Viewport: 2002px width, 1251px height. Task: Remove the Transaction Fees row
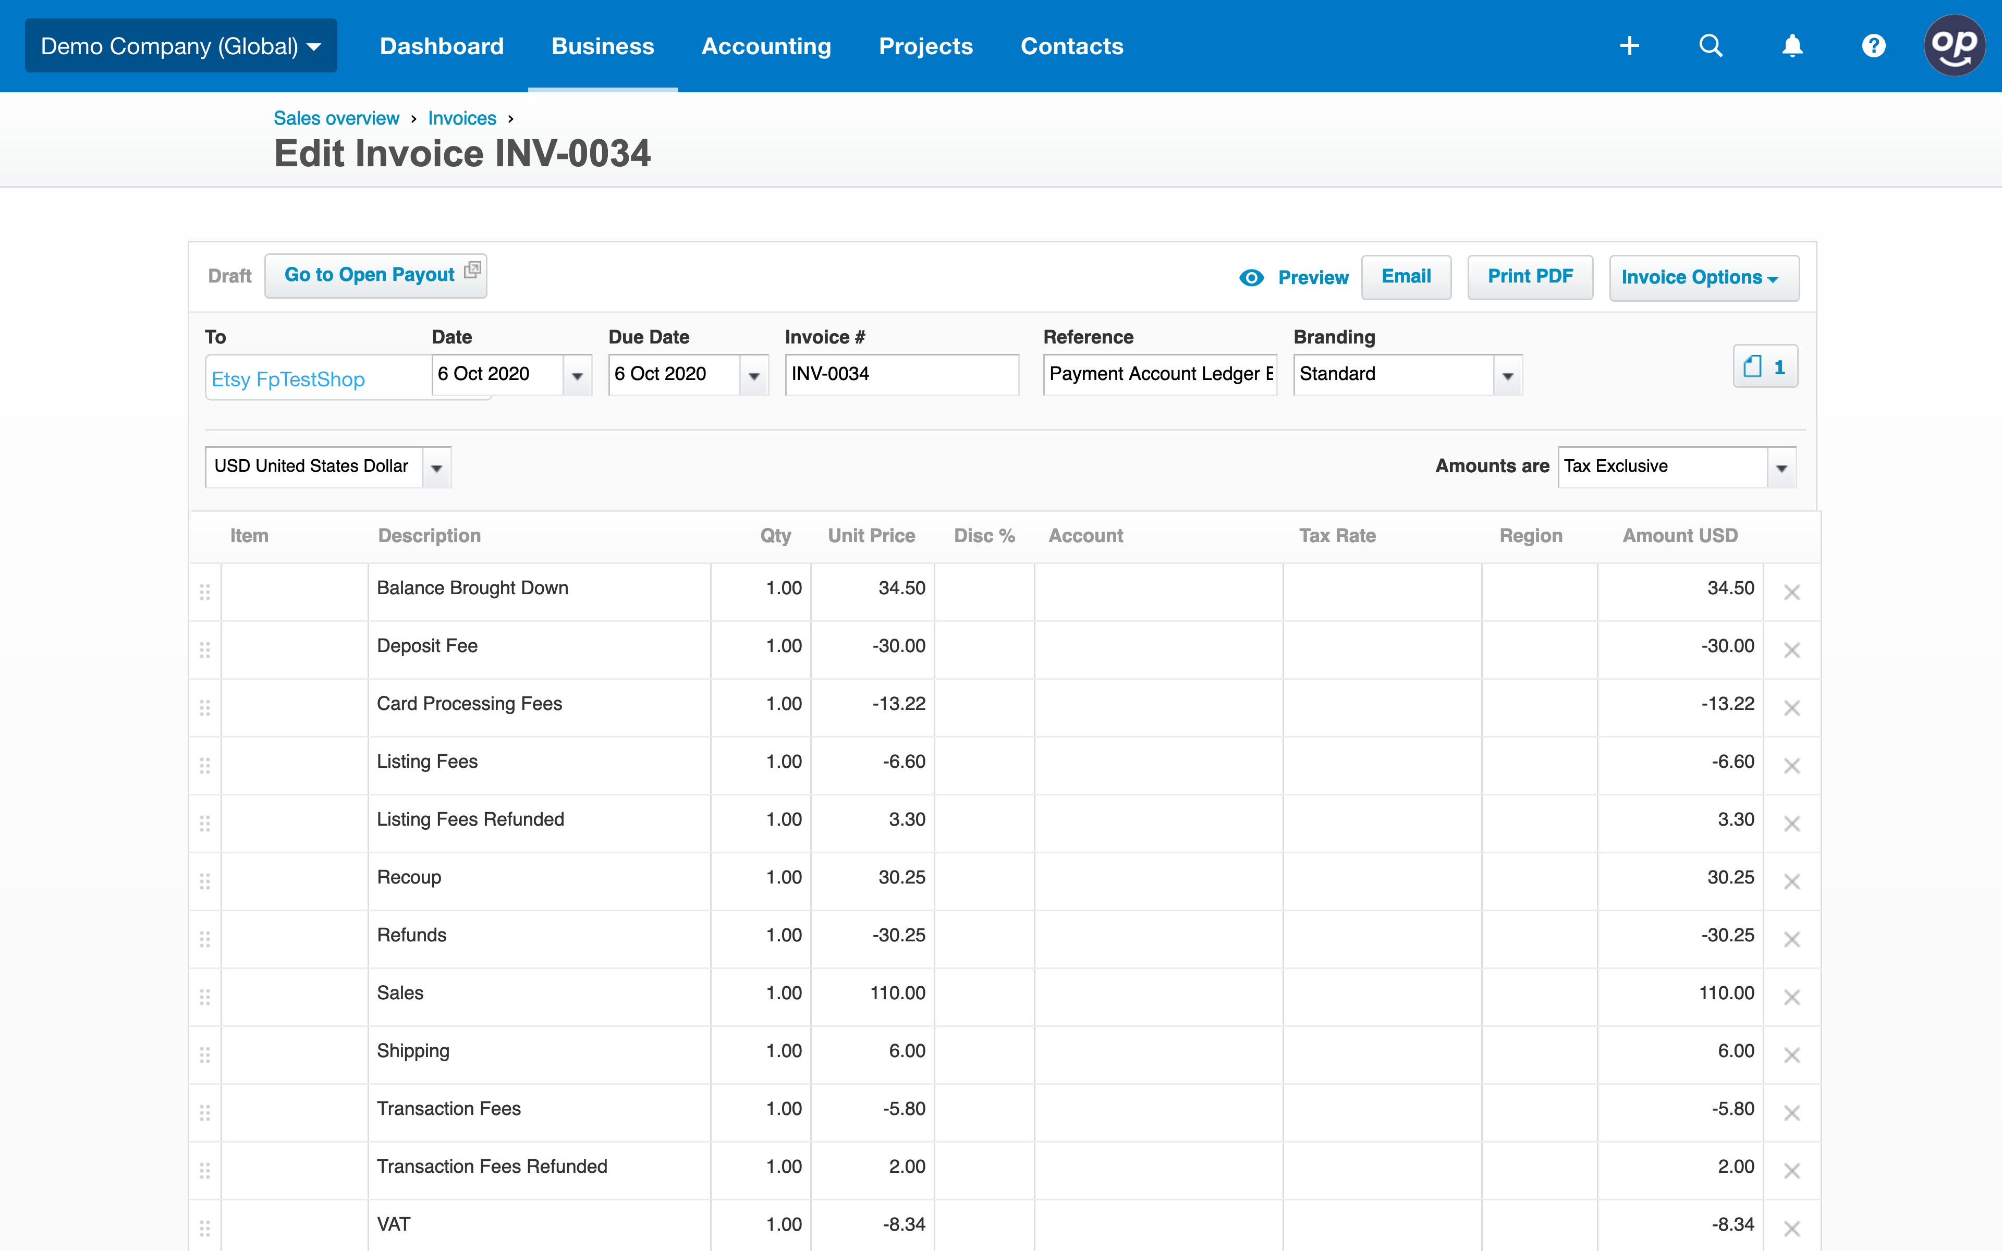[1792, 1114]
